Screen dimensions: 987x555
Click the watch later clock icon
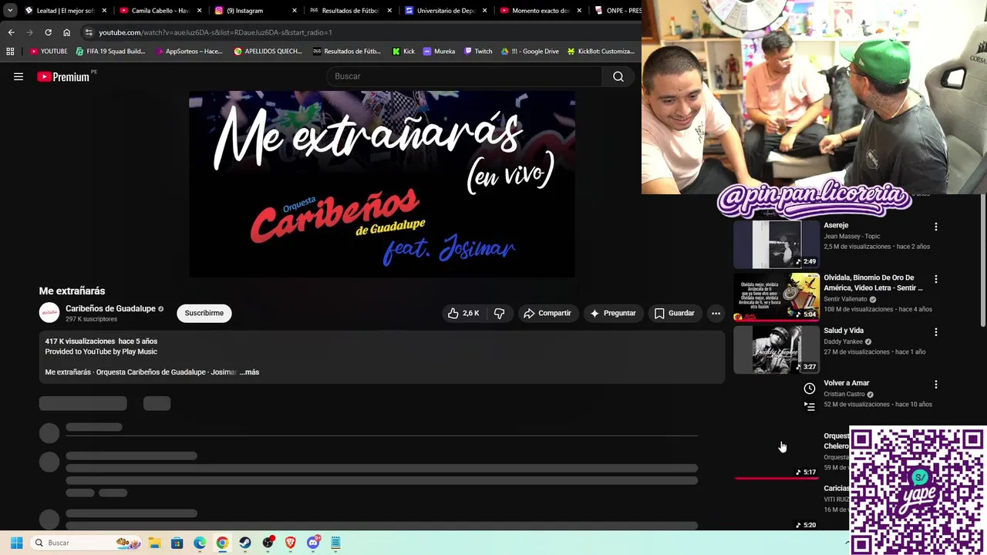click(x=810, y=388)
